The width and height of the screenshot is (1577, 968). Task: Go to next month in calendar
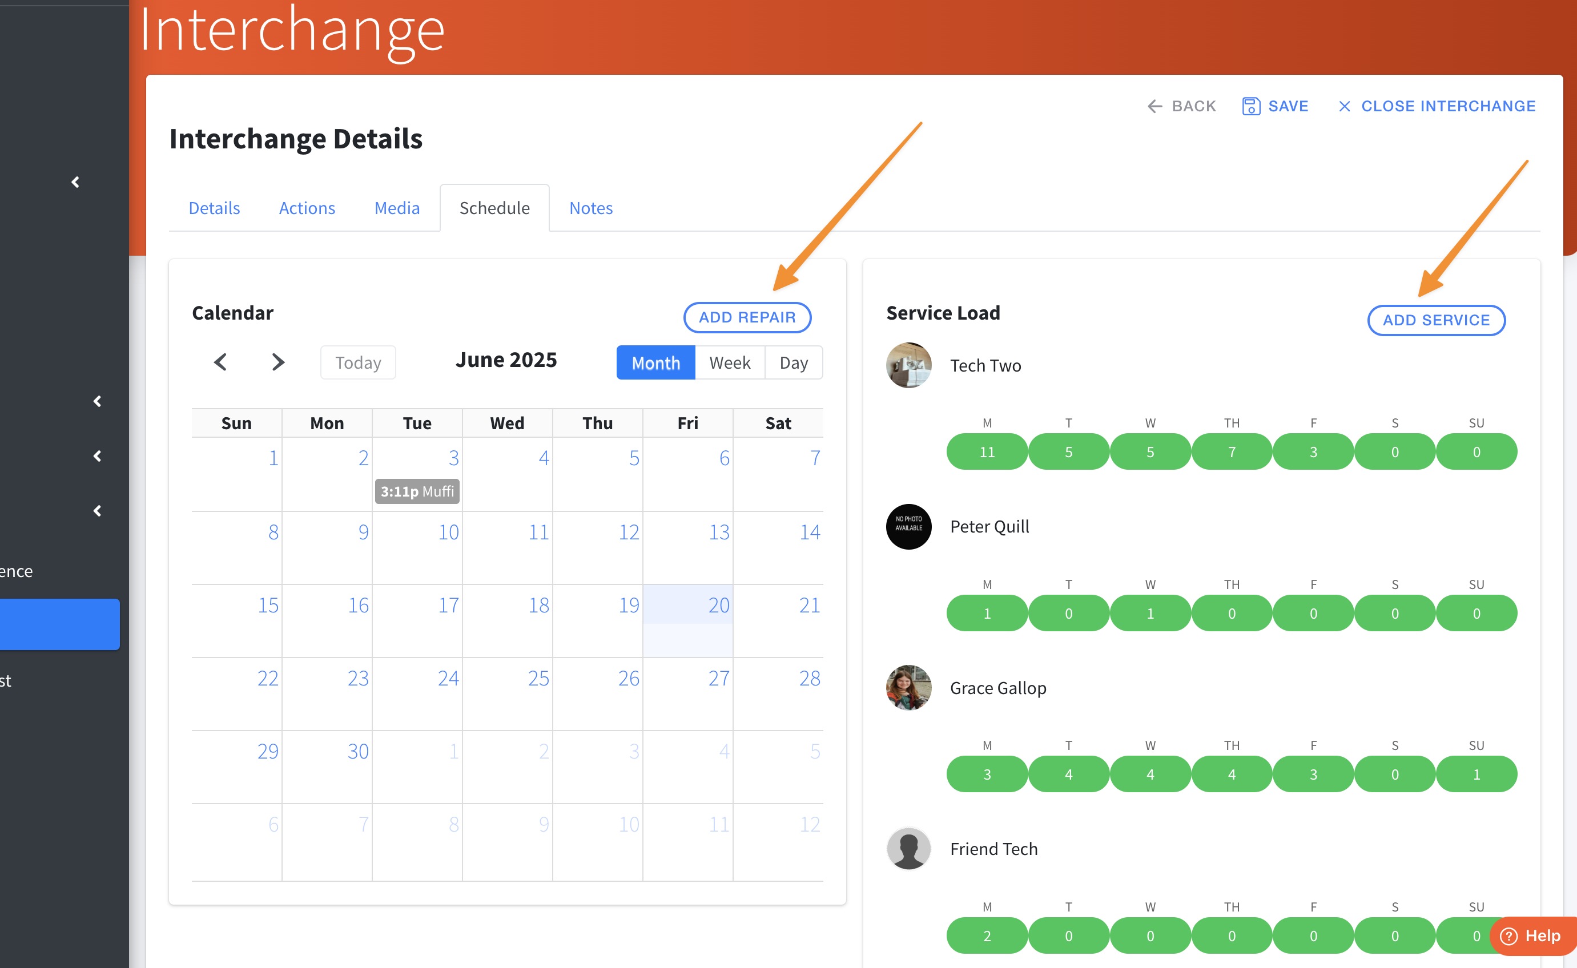(x=277, y=362)
